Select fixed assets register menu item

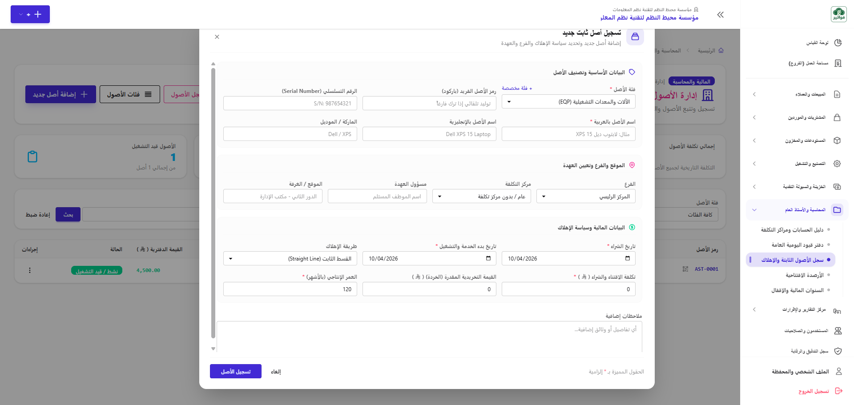tap(790, 260)
